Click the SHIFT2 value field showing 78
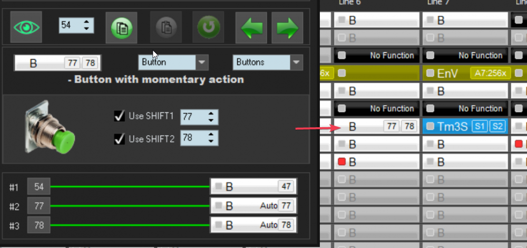Image resolution: width=527 pixels, height=248 pixels. coord(192,138)
